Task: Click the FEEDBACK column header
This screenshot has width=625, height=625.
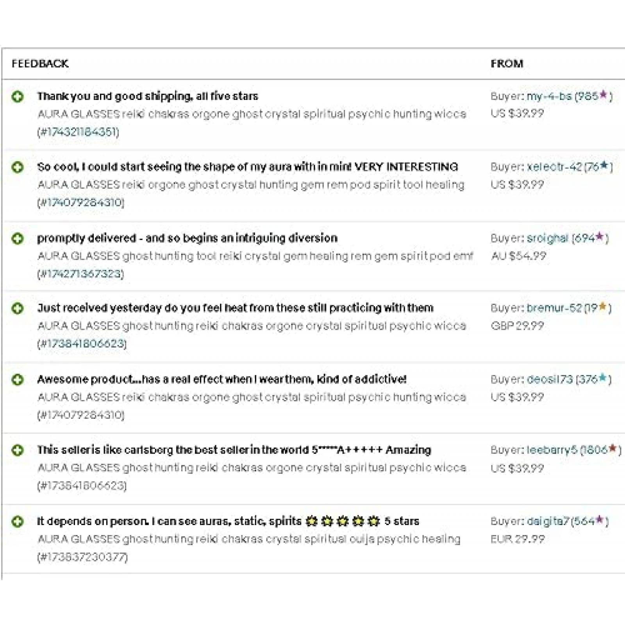Action: (x=40, y=64)
